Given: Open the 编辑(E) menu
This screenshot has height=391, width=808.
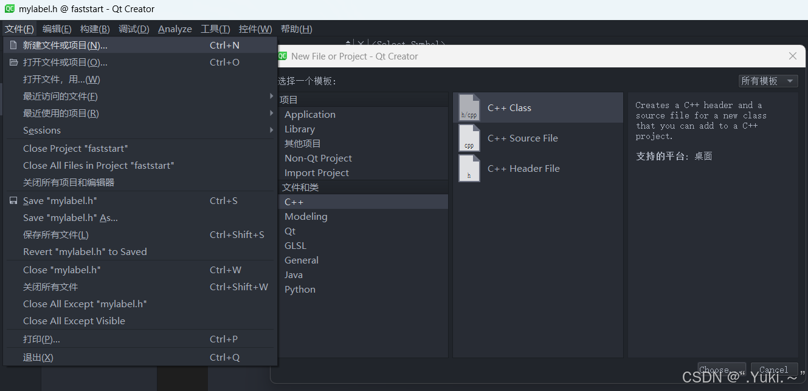Looking at the screenshot, I should (x=57, y=29).
